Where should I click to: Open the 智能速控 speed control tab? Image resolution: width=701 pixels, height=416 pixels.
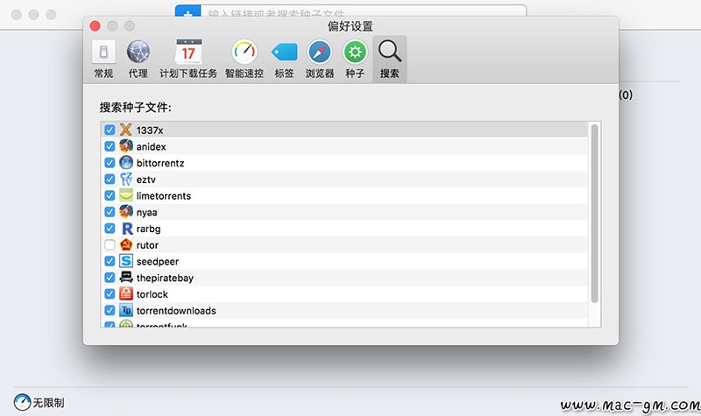point(244,60)
